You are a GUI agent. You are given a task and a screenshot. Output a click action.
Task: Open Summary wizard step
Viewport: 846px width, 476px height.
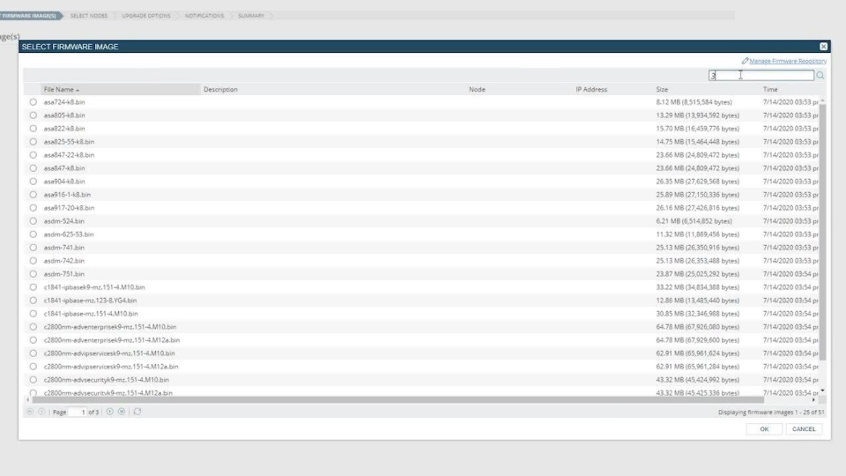(251, 16)
